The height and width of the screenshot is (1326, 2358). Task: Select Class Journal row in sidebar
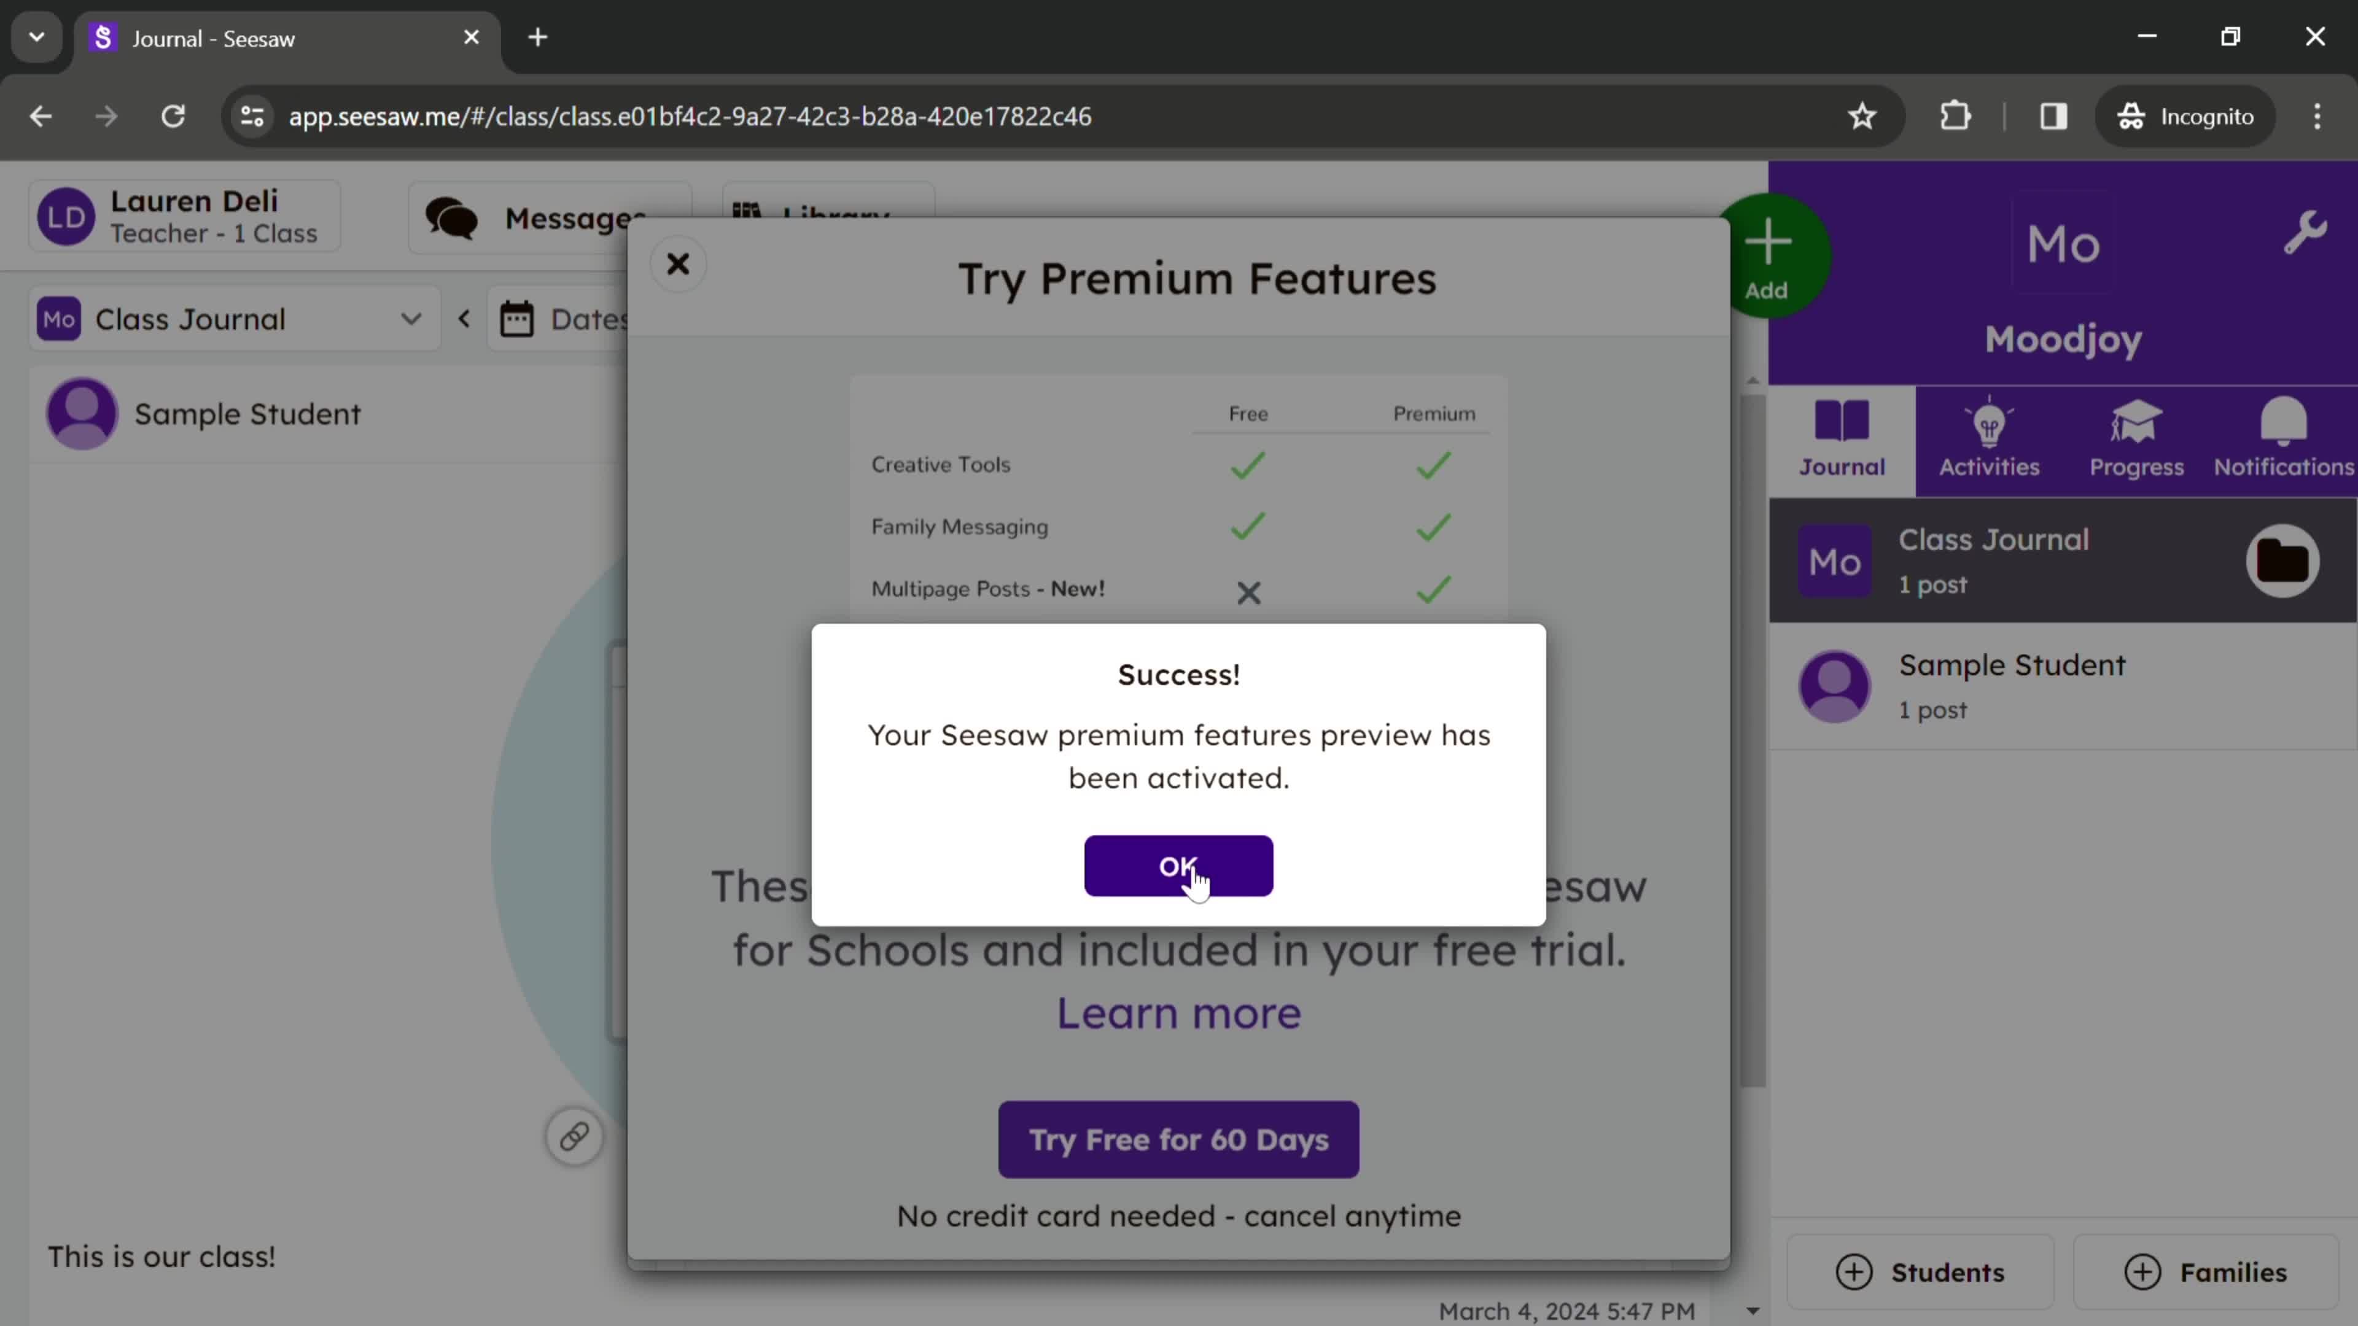pos(2063,561)
